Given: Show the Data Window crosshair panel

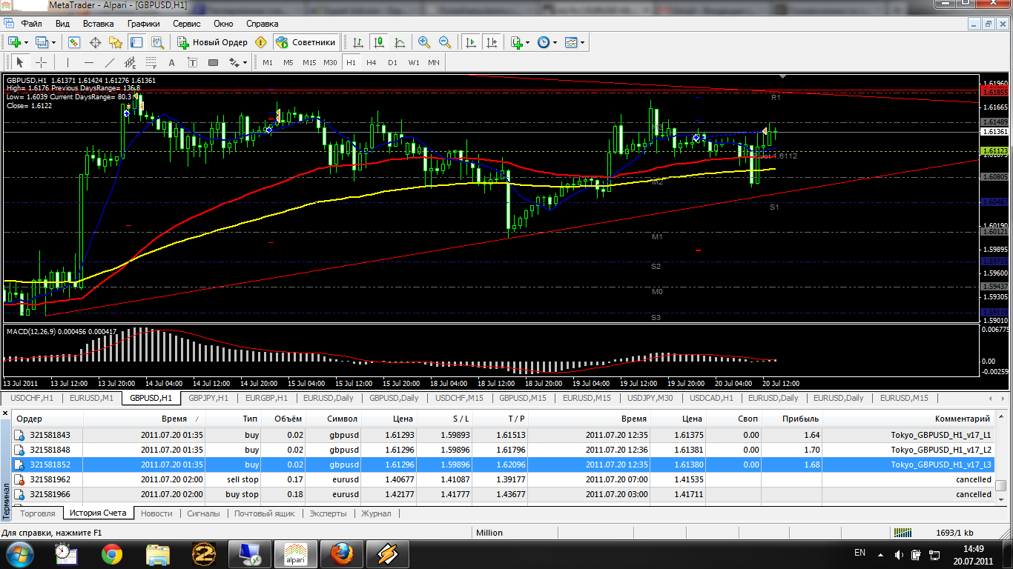Looking at the screenshot, I should (x=95, y=42).
